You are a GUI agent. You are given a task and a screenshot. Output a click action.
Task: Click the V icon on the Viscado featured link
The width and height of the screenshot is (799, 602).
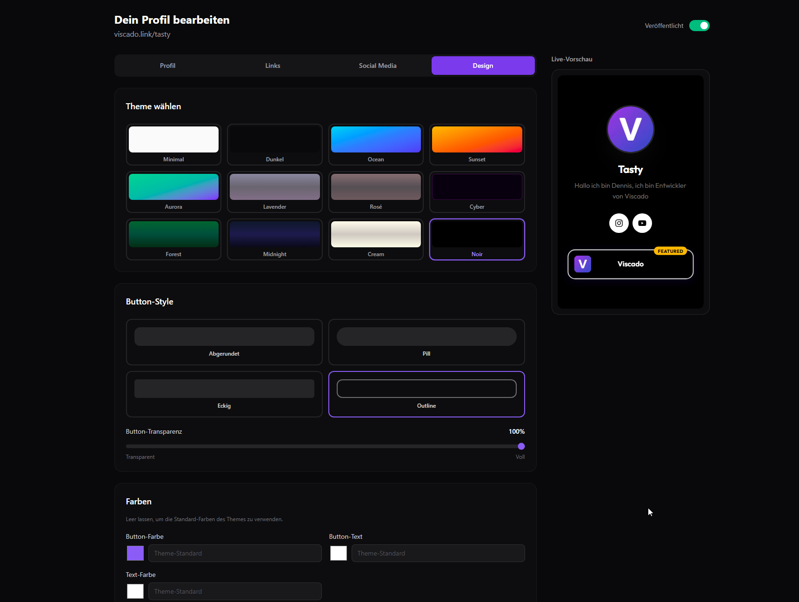pos(582,264)
